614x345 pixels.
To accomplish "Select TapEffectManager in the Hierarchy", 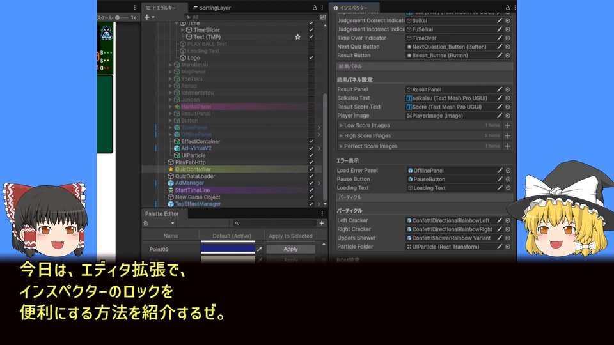I will (x=198, y=204).
